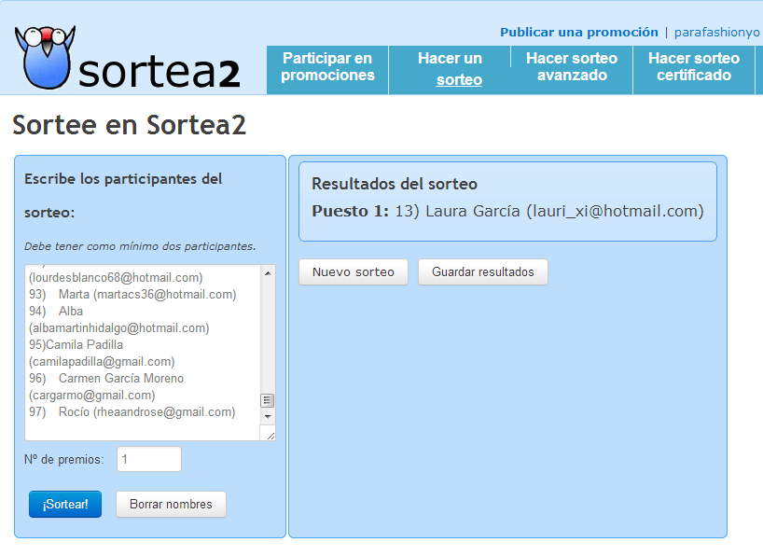Focus the Nº de premios input field
The image size is (763, 556).
[149, 459]
